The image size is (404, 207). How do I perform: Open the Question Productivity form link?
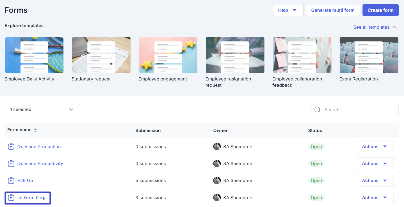(x=40, y=164)
